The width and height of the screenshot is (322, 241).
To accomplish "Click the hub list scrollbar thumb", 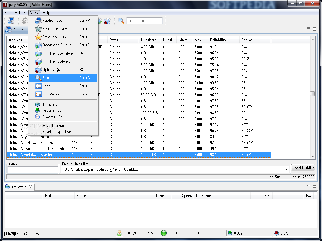I will (x=312, y=94).
